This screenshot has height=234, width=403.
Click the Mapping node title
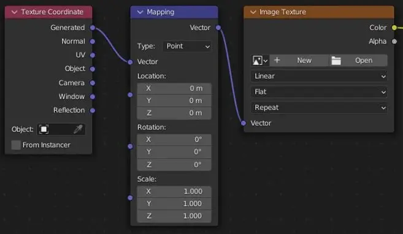coord(160,12)
